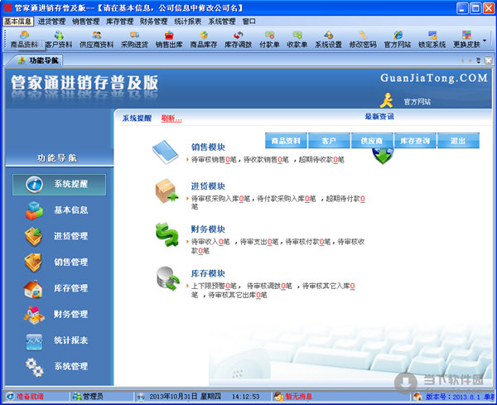
Task: Click 暂无消息 in the status bar
Action: (293, 397)
